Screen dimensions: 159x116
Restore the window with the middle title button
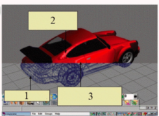pos(152,114)
